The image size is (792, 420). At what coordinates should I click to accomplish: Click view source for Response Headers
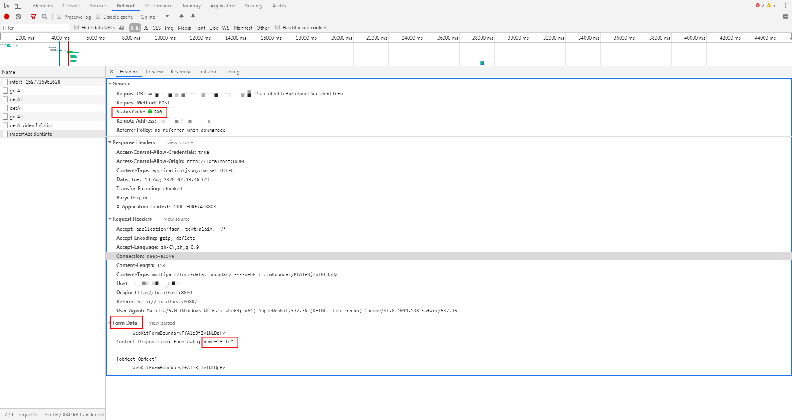(180, 142)
